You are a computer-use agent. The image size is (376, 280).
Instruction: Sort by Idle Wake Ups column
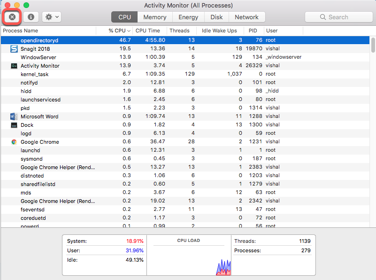[x=220, y=31]
